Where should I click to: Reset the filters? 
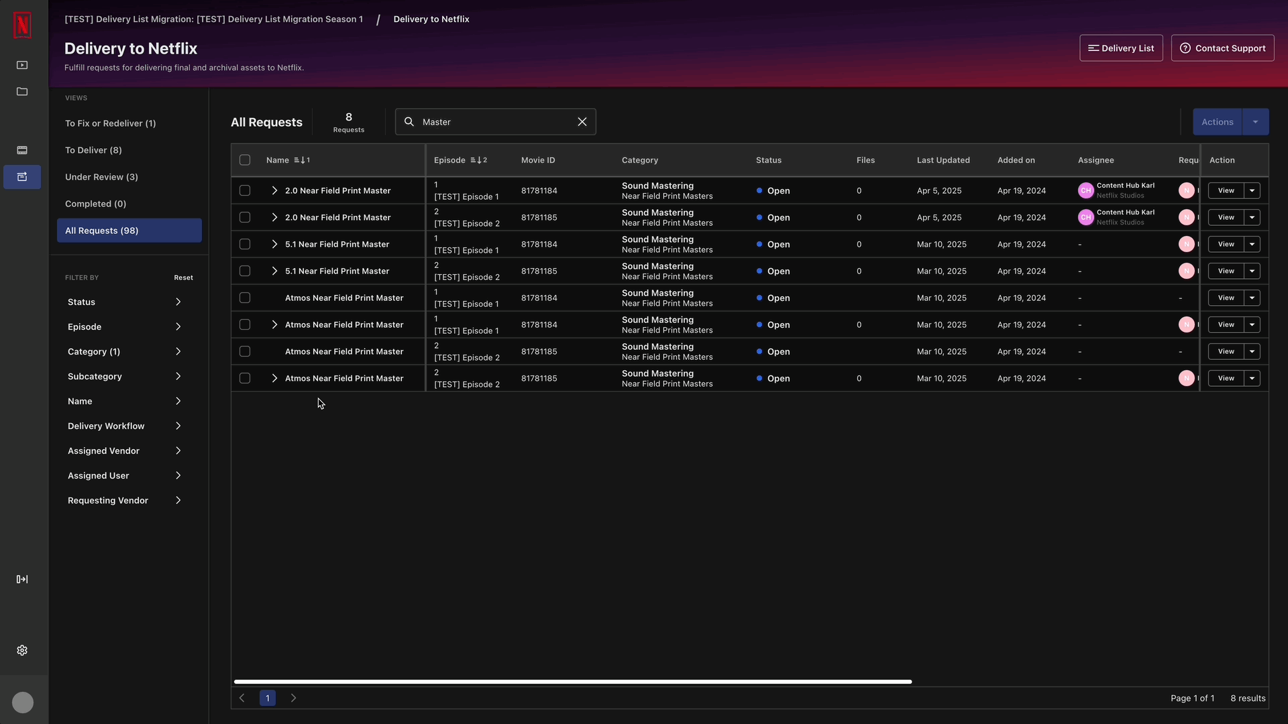183,278
